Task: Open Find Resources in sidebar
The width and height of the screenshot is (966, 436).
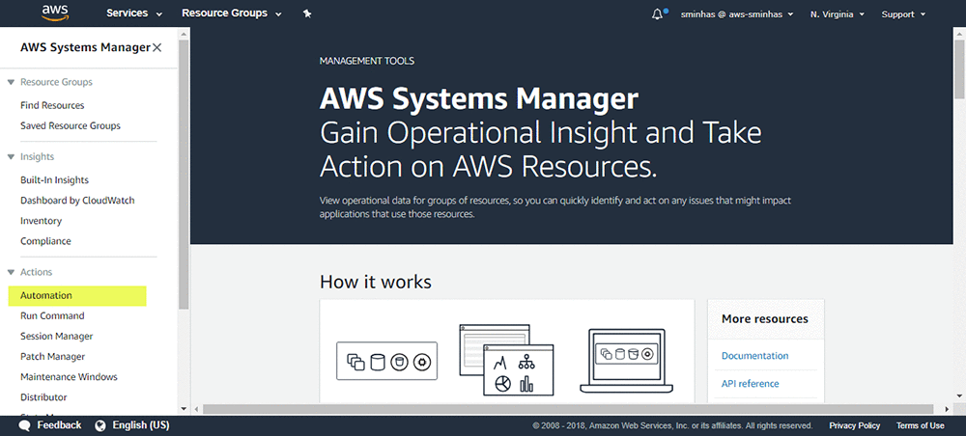Action: 52,106
